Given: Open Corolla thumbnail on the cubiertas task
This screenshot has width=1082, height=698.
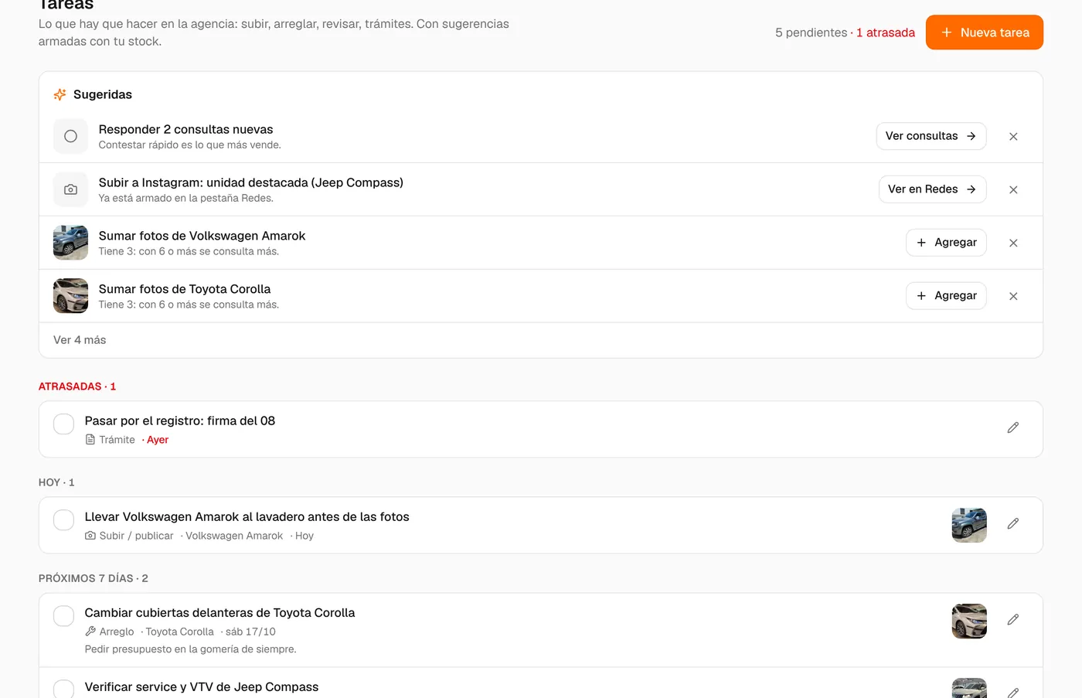Looking at the screenshot, I should coord(969,621).
